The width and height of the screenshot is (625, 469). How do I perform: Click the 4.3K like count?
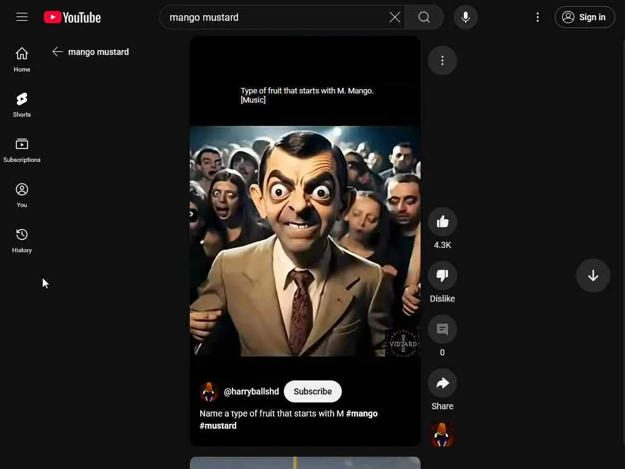pos(442,245)
